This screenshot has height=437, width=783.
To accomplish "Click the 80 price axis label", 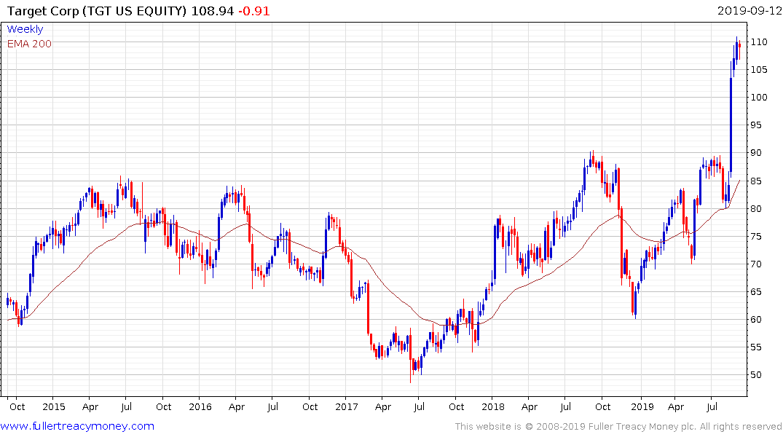I will 756,209.
